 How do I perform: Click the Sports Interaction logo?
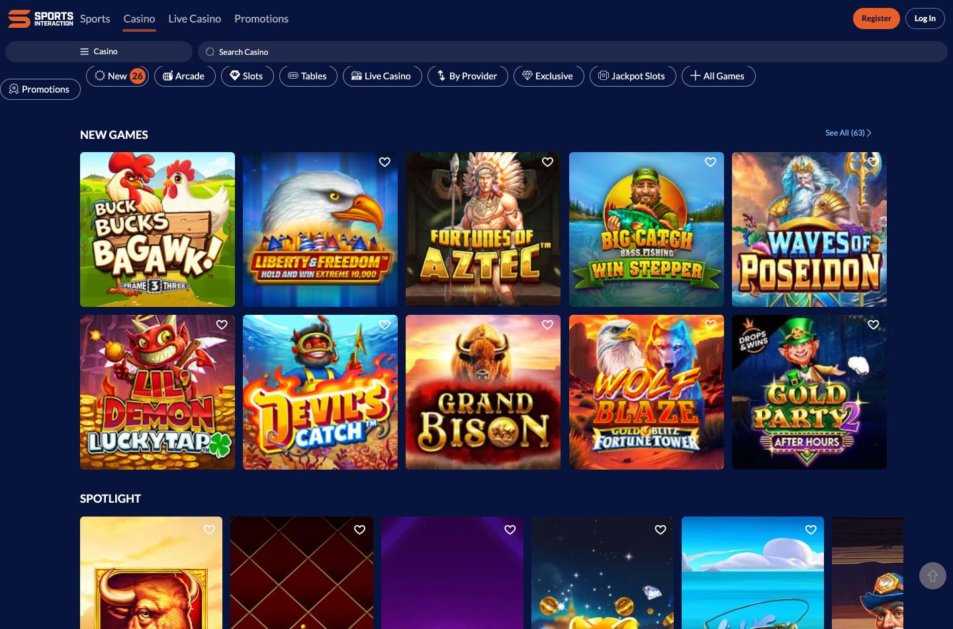coord(40,19)
